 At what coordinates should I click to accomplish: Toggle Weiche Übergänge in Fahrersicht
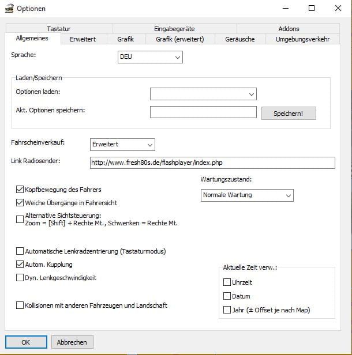point(20,203)
